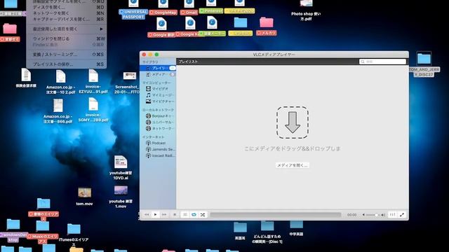Choose ディスクを開く from the menu
The width and height of the screenshot is (449, 252).
point(67,7)
